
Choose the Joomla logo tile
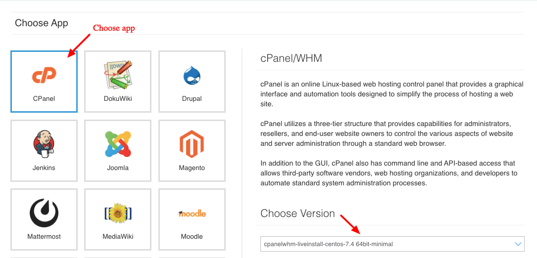coord(118,144)
